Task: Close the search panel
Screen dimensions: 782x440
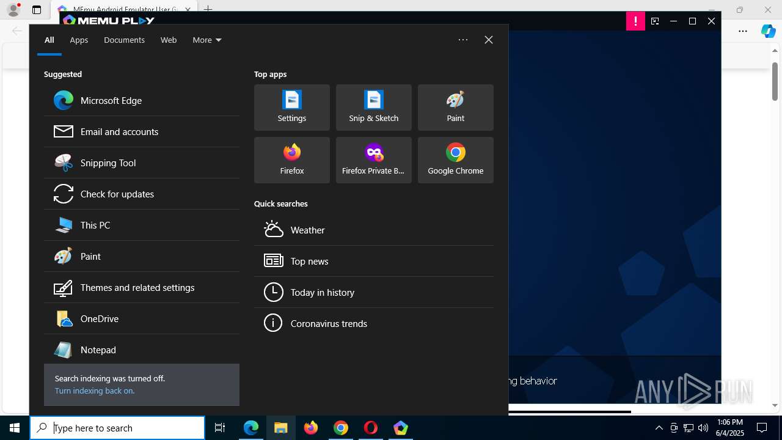Action: [489, 40]
